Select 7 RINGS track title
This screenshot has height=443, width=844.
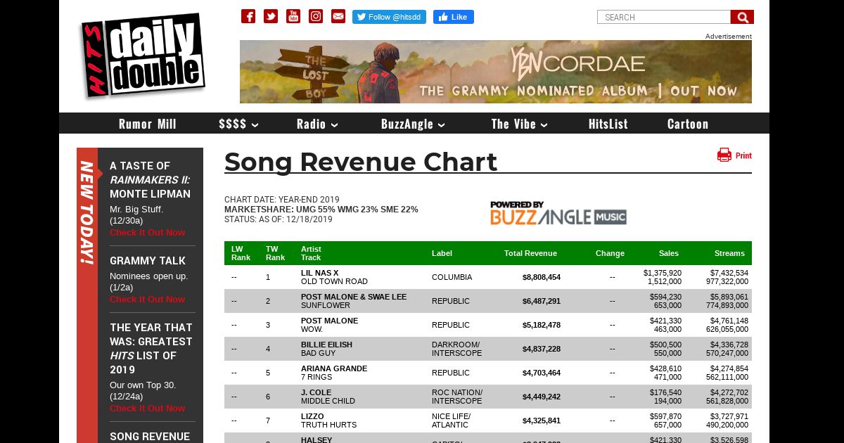(x=316, y=377)
